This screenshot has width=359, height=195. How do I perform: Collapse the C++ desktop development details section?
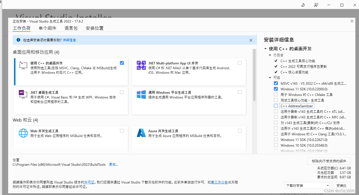(265, 49)
